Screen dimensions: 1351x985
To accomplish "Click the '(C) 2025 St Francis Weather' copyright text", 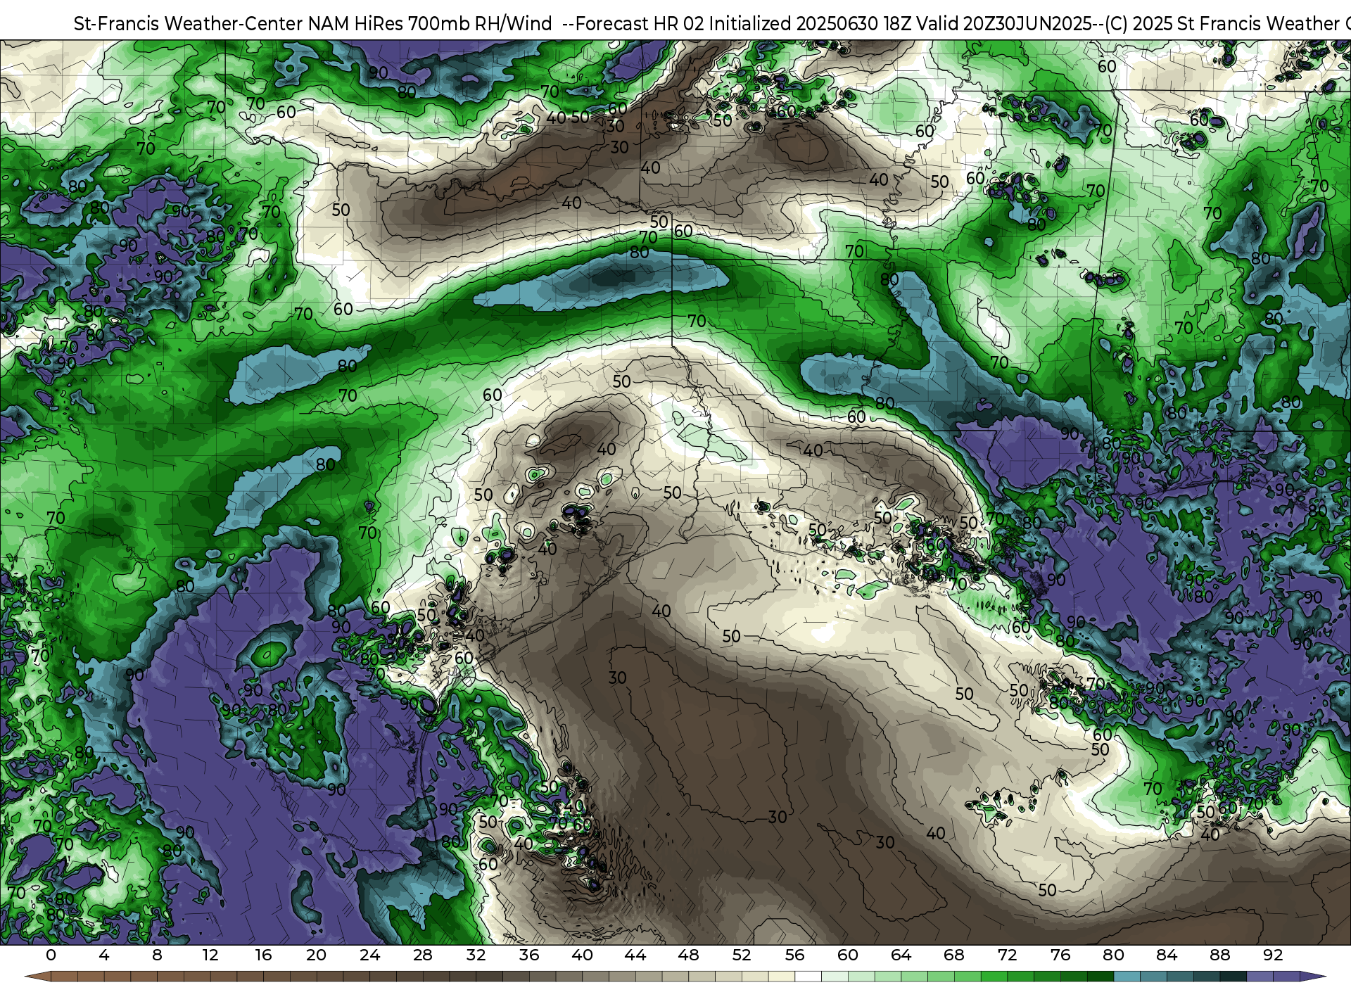I will click(x=1222, y=24).
